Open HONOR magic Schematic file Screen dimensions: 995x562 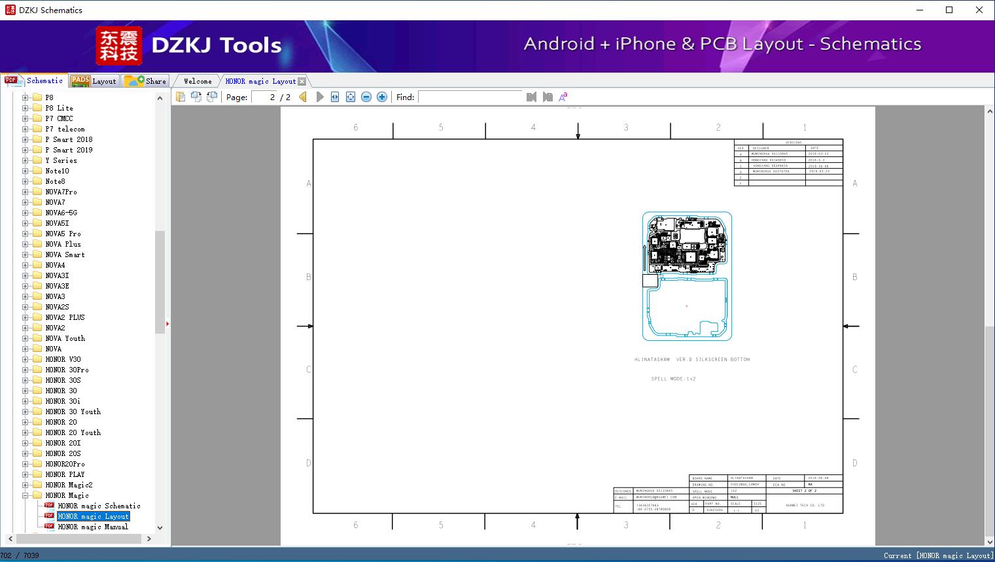99,506
